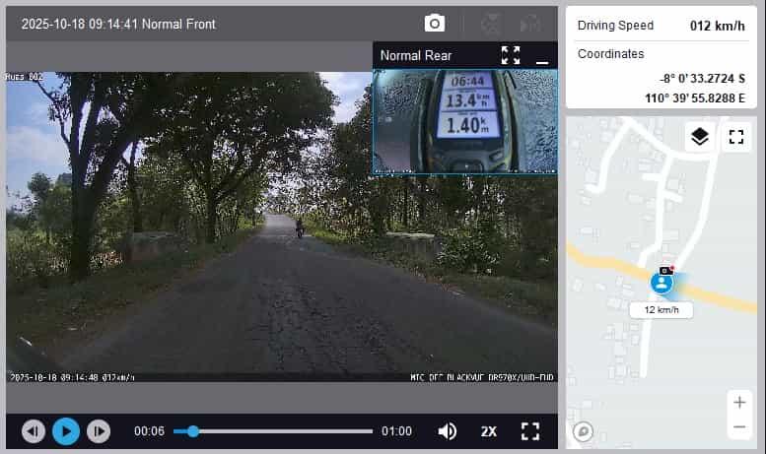766x454 pixels.
Task: Toggle fullscreen video player
Action: tap(530, 431)
